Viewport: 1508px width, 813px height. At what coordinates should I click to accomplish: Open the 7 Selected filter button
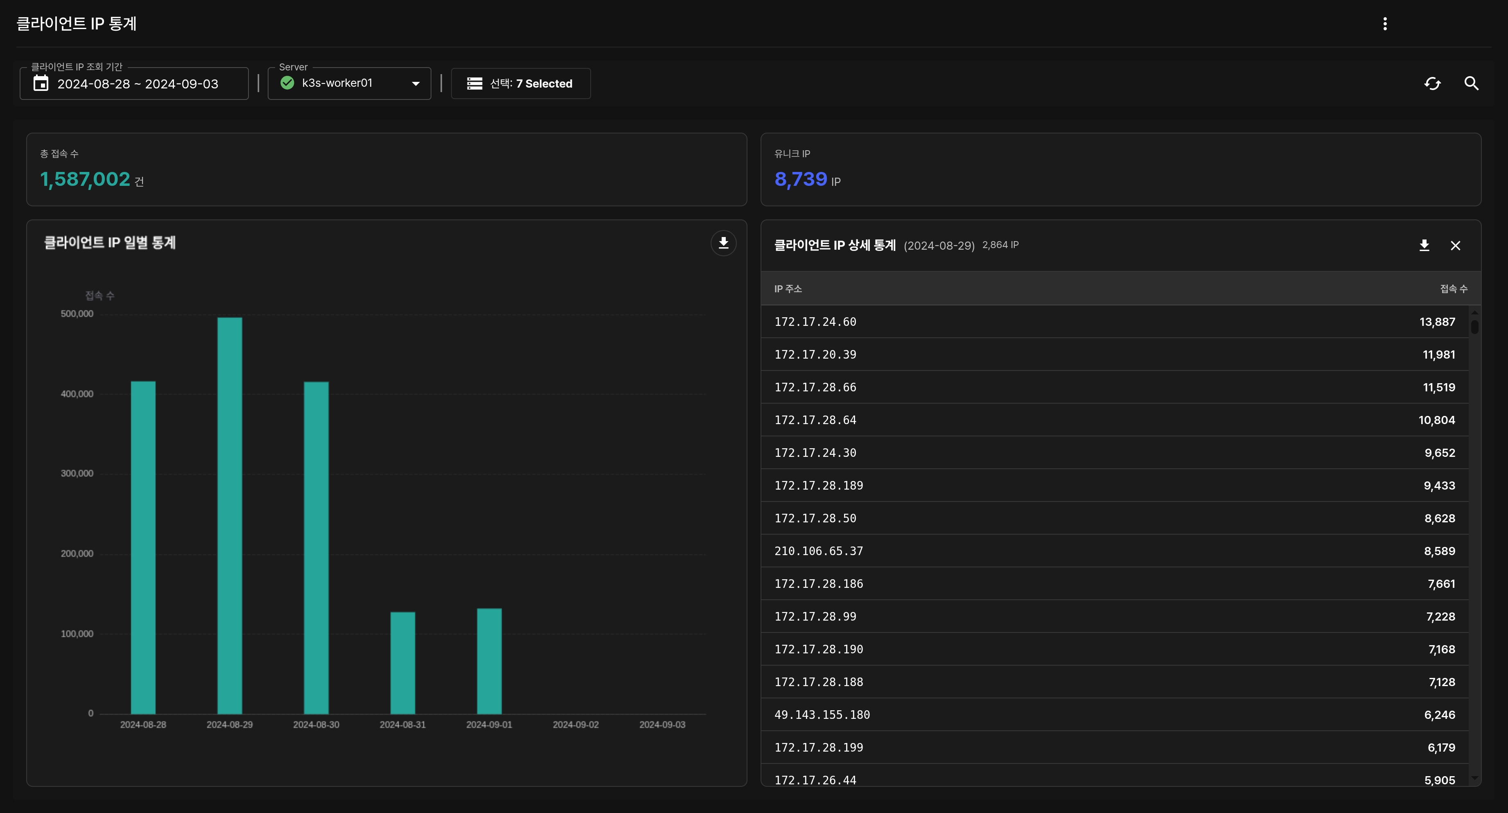click(x=520, y=84)
